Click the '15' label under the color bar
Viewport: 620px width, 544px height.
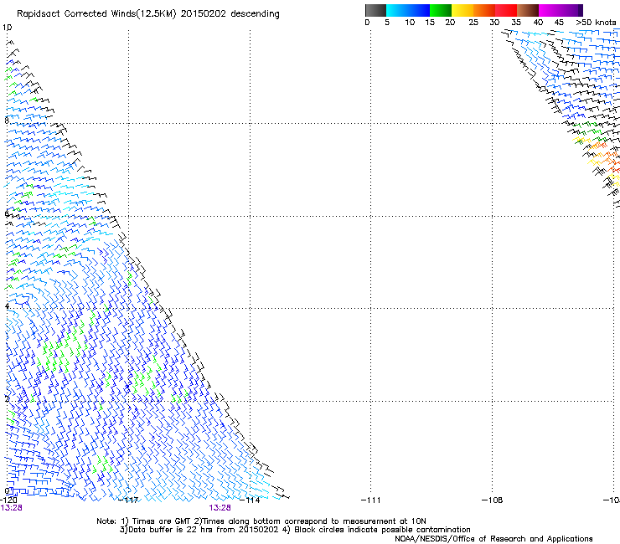(430, 23)
